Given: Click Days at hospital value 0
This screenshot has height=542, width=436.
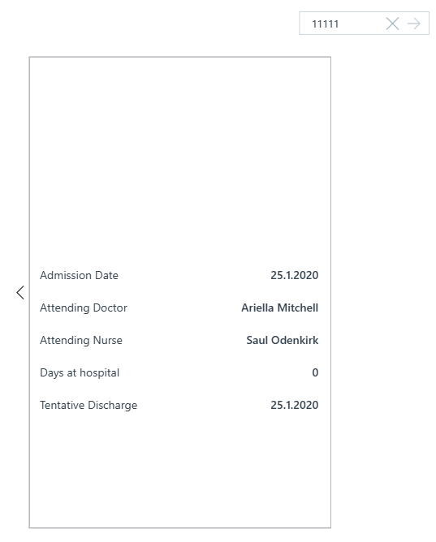Looking at the screenshot, I should click(315, 372).
